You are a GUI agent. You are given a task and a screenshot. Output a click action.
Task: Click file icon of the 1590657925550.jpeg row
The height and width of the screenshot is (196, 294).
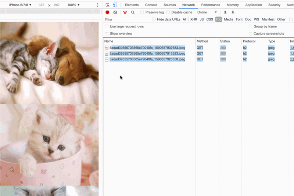point(107,59)
